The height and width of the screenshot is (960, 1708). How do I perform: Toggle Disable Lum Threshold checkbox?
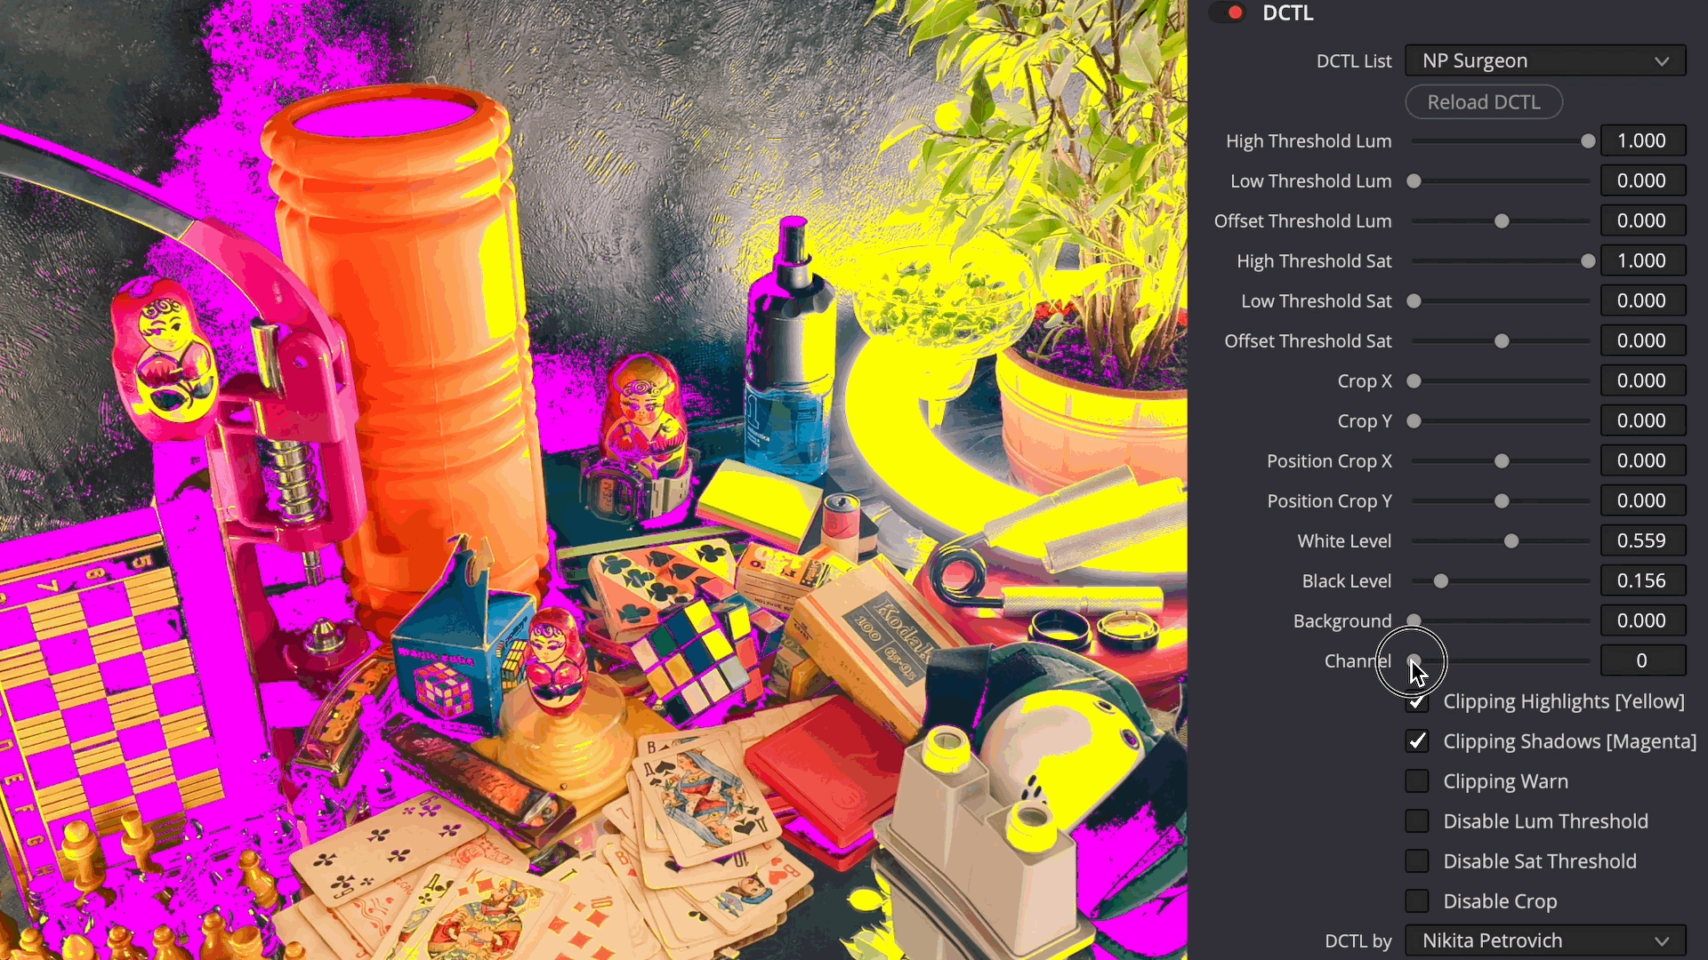[1417, 820]
